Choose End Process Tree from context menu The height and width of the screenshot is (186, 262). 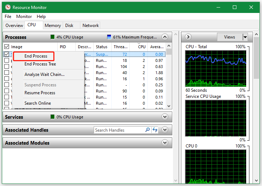point(40,64)
